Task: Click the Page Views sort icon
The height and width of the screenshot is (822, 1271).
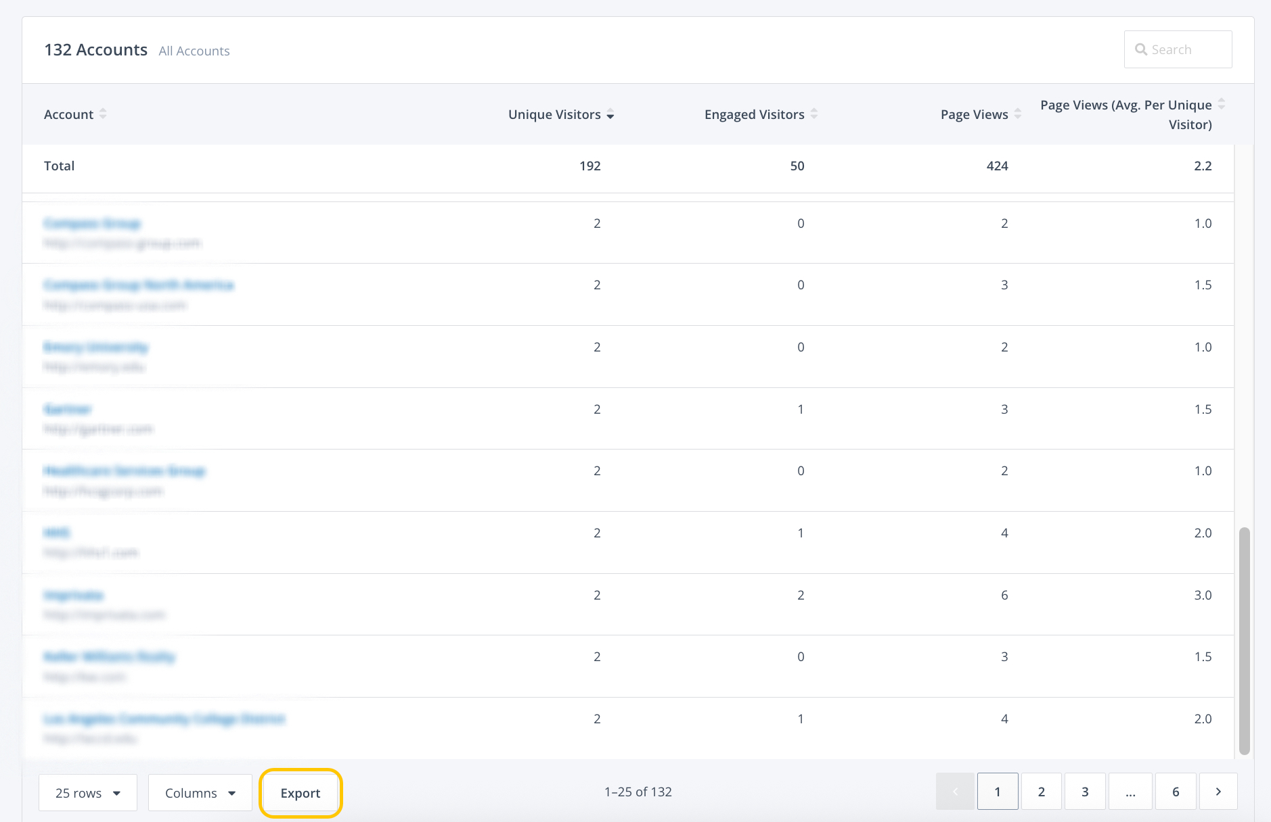Action: coord(1017,114)
